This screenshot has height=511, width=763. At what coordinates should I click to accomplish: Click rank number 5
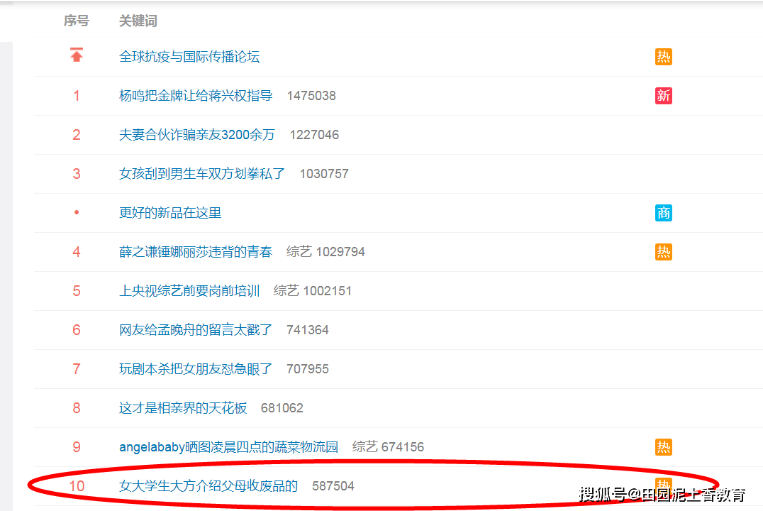tap(77, 291)
